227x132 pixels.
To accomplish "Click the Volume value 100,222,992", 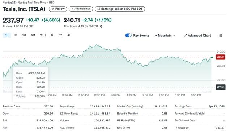I will 102,120.
